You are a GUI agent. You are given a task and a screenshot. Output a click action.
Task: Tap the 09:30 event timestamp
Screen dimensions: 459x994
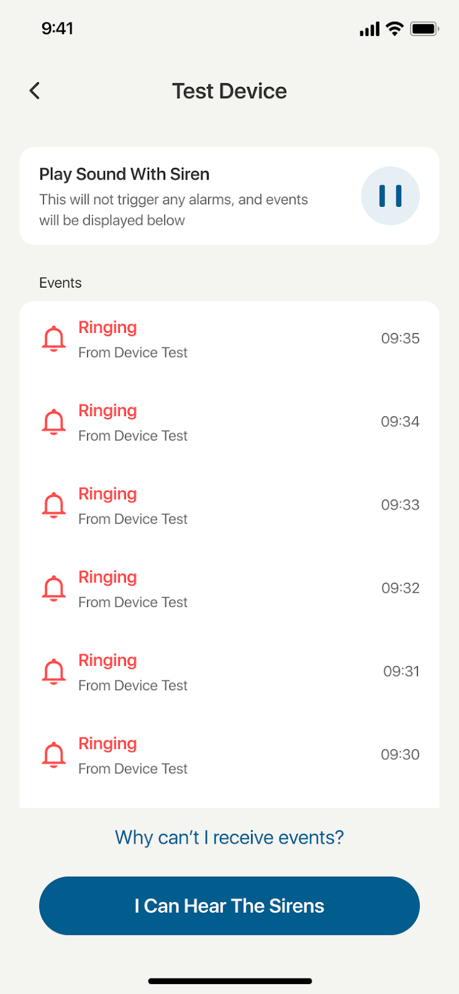(x=400, y=755)
